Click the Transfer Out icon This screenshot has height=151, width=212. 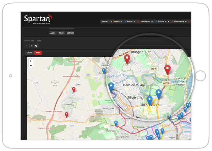(x=139, y=21)
